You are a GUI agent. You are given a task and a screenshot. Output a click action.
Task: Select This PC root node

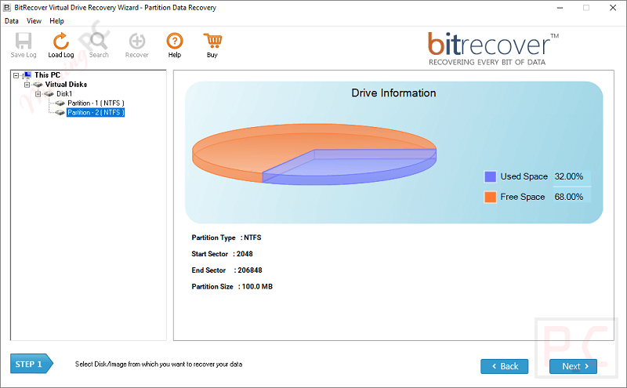click(x=47, y=74)
